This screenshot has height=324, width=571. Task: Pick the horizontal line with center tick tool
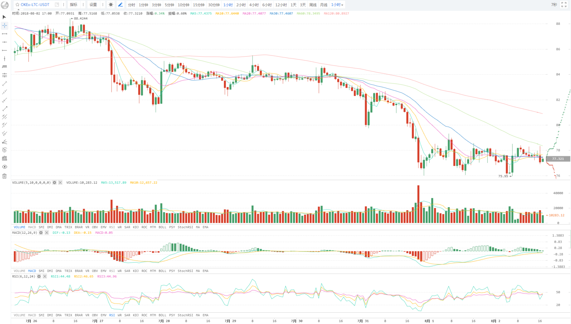(x=4, y=42)
